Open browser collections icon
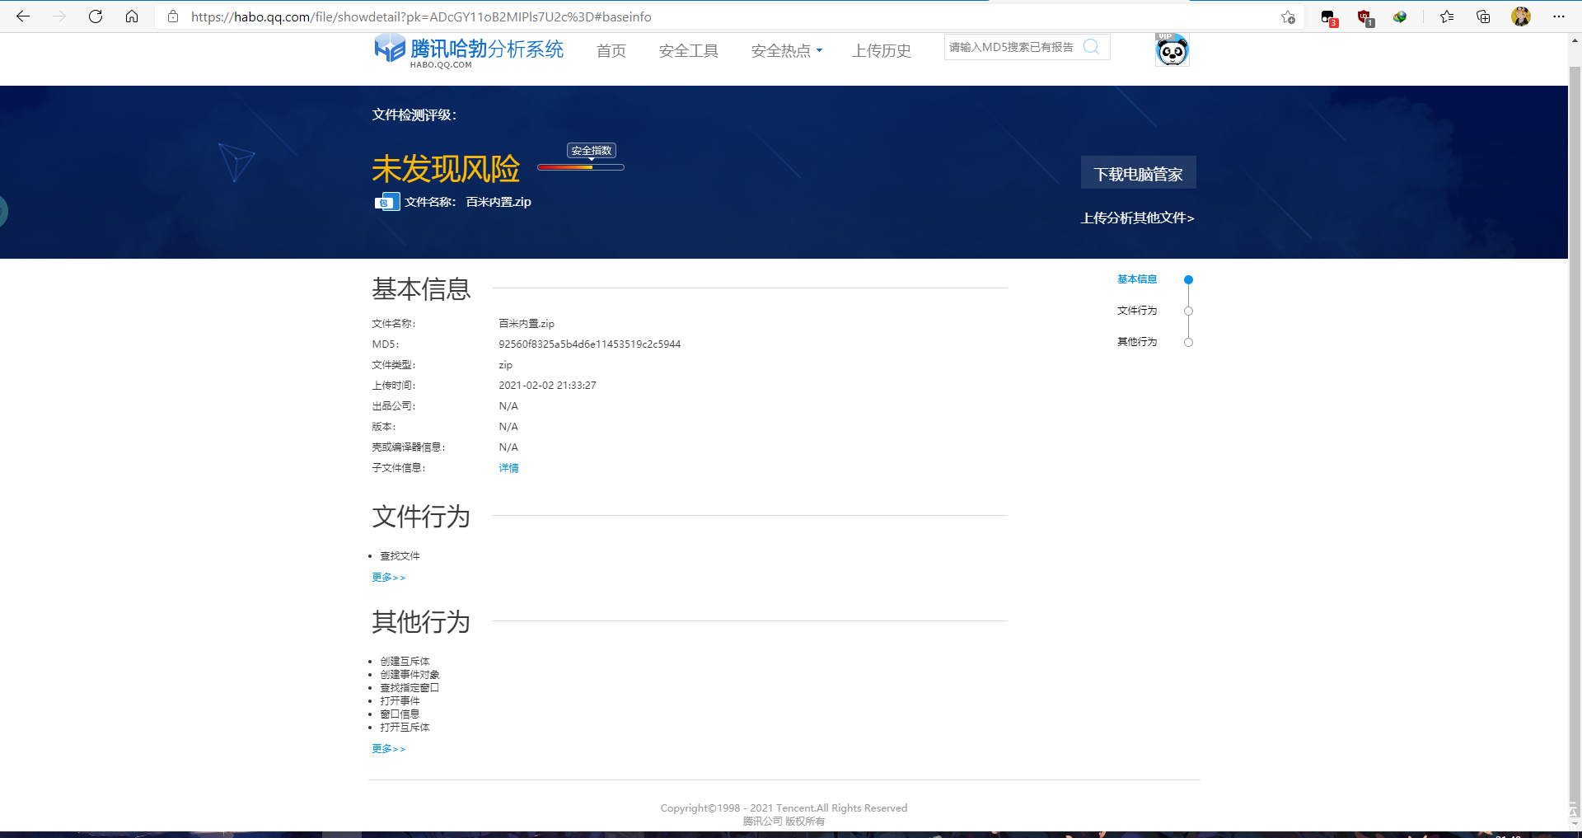Viewport: 1582px width, 838px height. point(1483,16)
